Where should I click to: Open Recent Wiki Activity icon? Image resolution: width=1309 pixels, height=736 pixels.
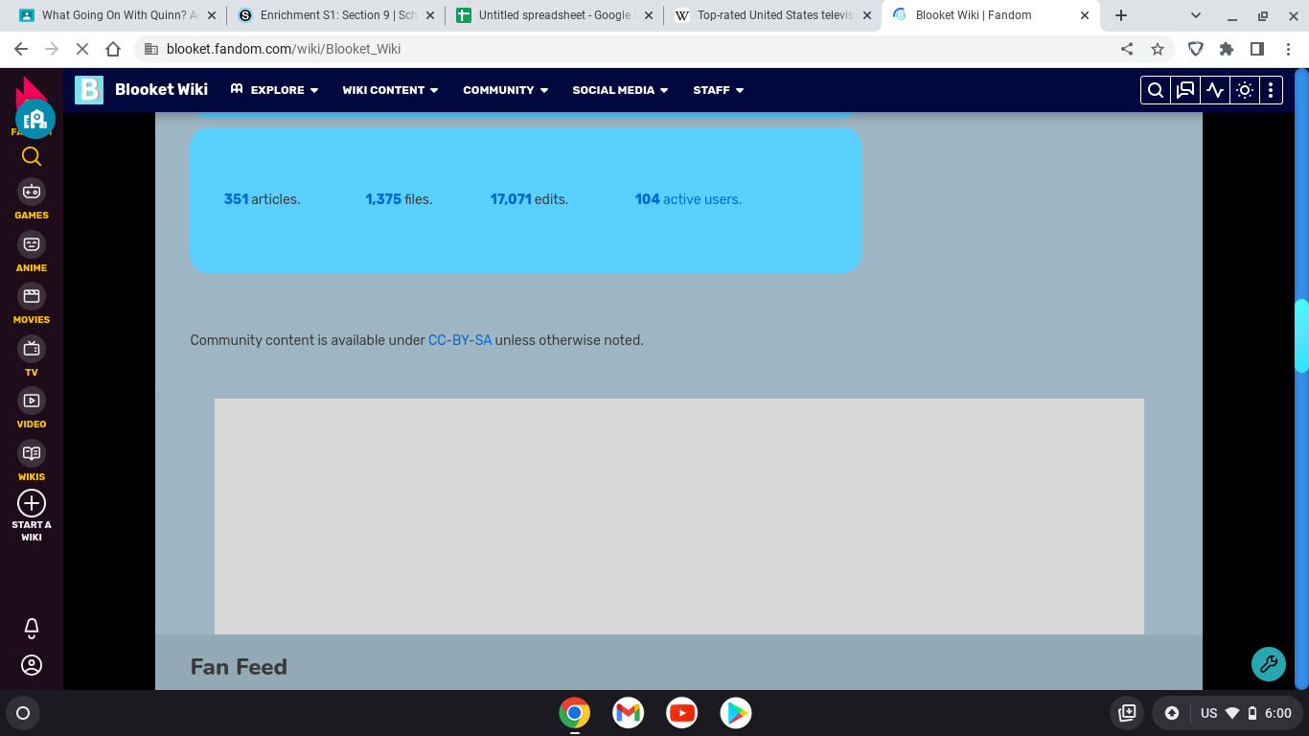1215,89
